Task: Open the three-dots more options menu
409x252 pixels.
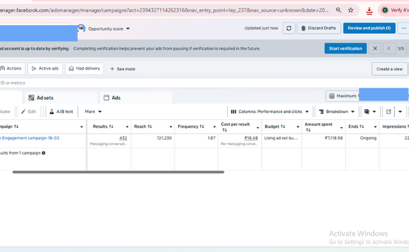Action: [404, 28]
